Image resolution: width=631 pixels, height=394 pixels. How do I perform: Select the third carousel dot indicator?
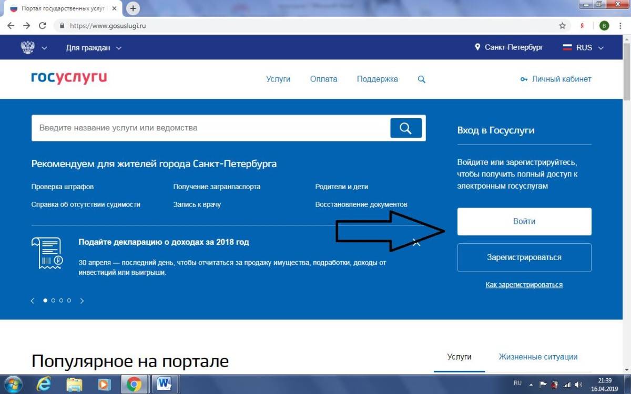(61, 300)
